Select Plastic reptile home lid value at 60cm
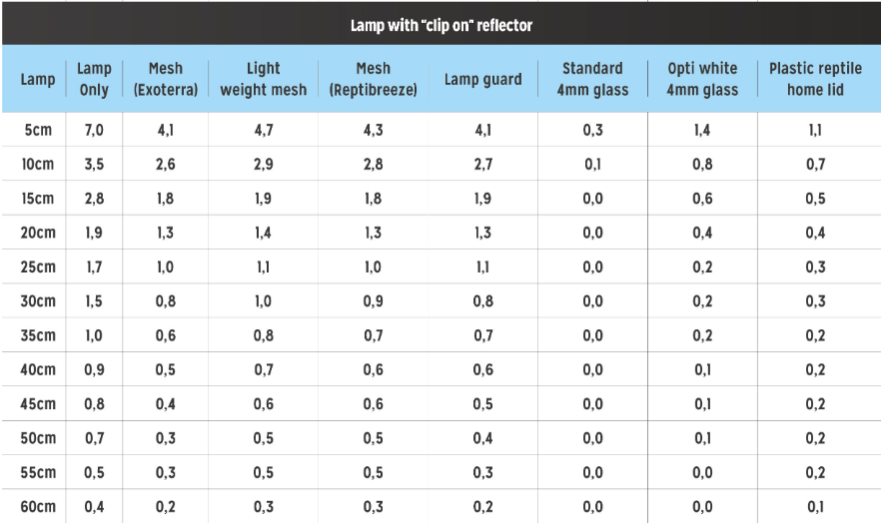The width and height of the screenshot is (882, 525). click(815, 507)
